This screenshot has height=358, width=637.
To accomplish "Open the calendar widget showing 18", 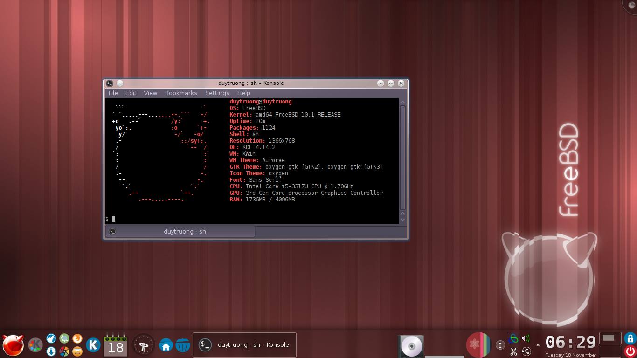I will [x=115, y=345].
